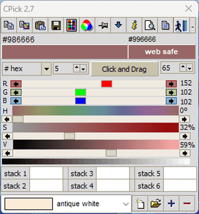Click the #996666 web safe hex text

142,39
